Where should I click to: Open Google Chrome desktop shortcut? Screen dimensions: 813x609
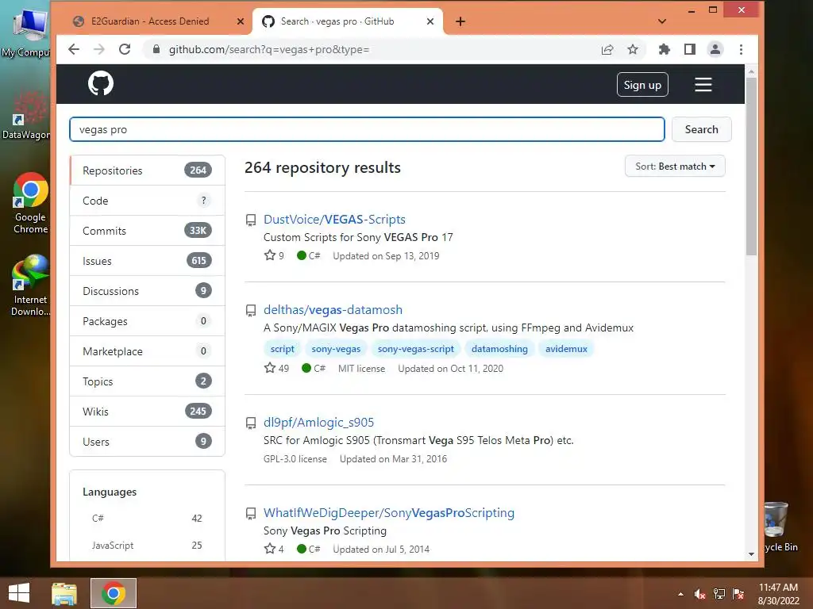point(31,204)
